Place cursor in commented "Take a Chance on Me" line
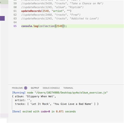The width and height of the screenshot is (124, 123). [62, 3]
